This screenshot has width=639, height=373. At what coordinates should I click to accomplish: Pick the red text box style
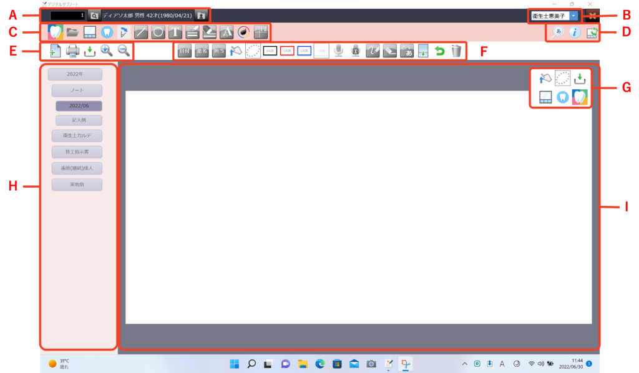tap(287, 51)
